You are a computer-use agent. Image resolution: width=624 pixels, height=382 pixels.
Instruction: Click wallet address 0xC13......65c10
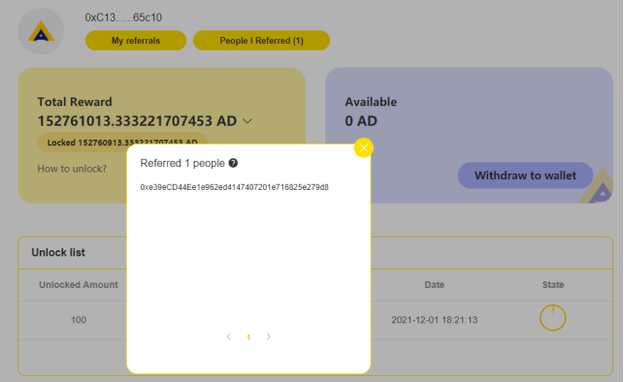tap(123, 17)
